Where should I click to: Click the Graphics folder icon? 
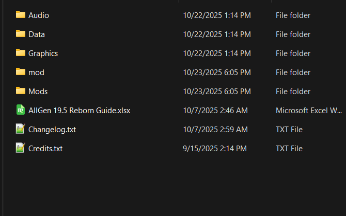(x=21, y=53)
